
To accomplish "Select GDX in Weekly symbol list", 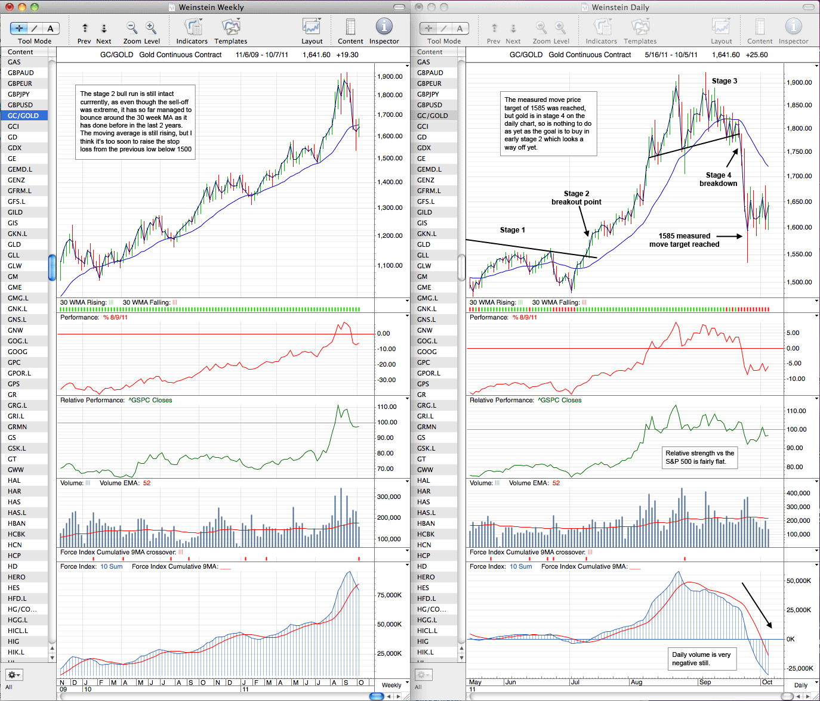I will (24, 148).
